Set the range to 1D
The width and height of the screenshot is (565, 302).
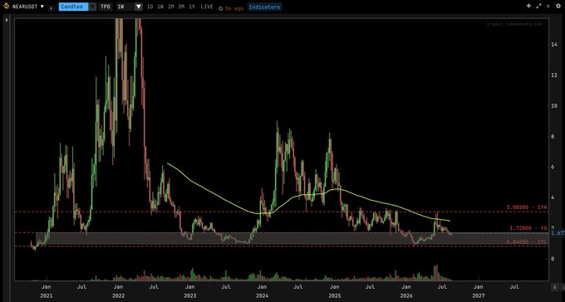pos(150,7)
